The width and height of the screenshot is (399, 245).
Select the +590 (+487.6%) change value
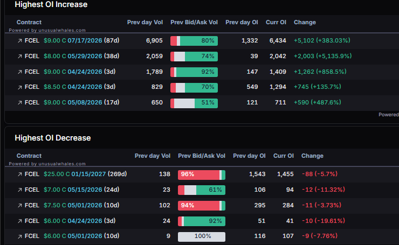(x=318, y=102)
